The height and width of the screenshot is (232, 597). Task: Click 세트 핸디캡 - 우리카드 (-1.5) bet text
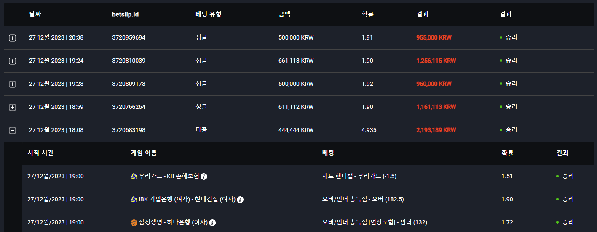click(x=359, y=176)
